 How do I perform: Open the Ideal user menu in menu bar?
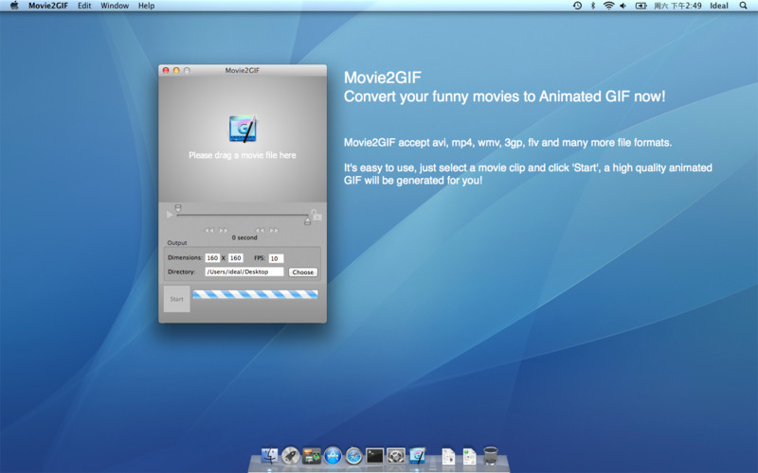tap(719, 6)
